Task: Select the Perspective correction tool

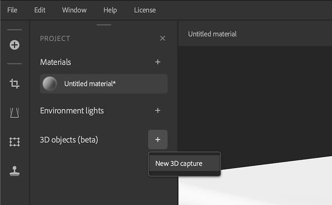Action: click(15, 112)
